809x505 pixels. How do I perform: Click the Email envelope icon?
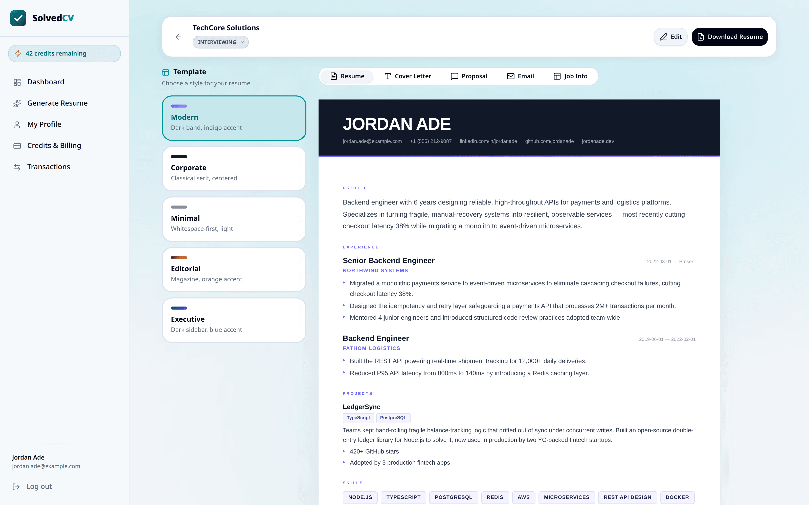510,76
